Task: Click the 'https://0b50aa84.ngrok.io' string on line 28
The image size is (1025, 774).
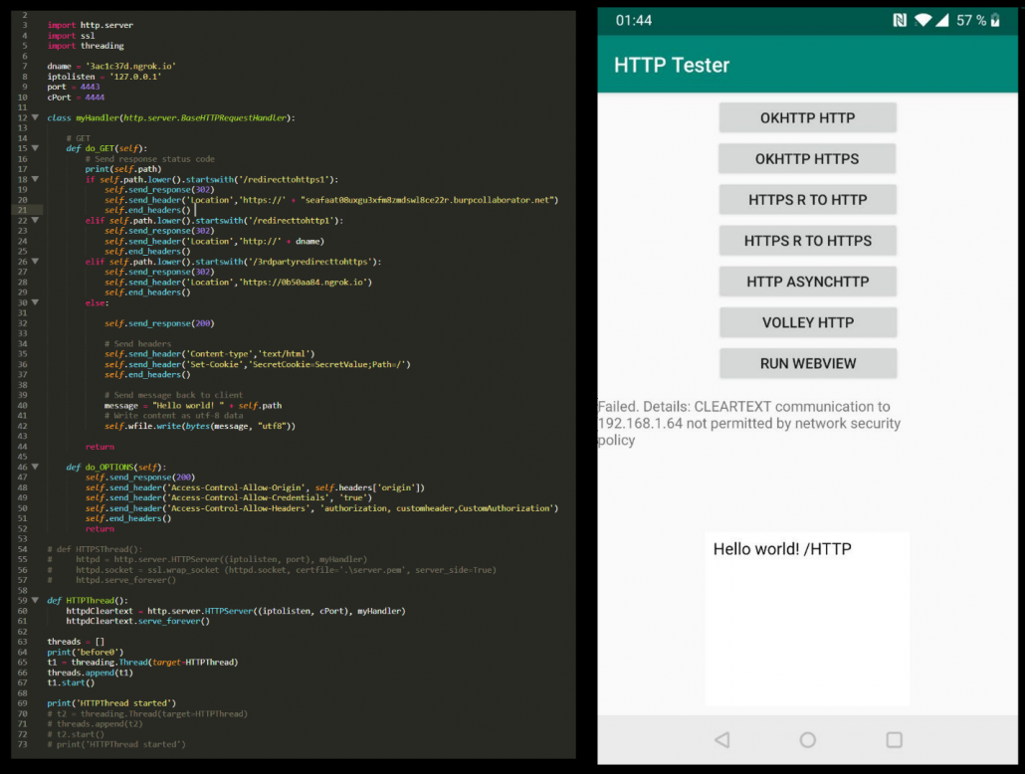Action: click(x=307, y=283)
